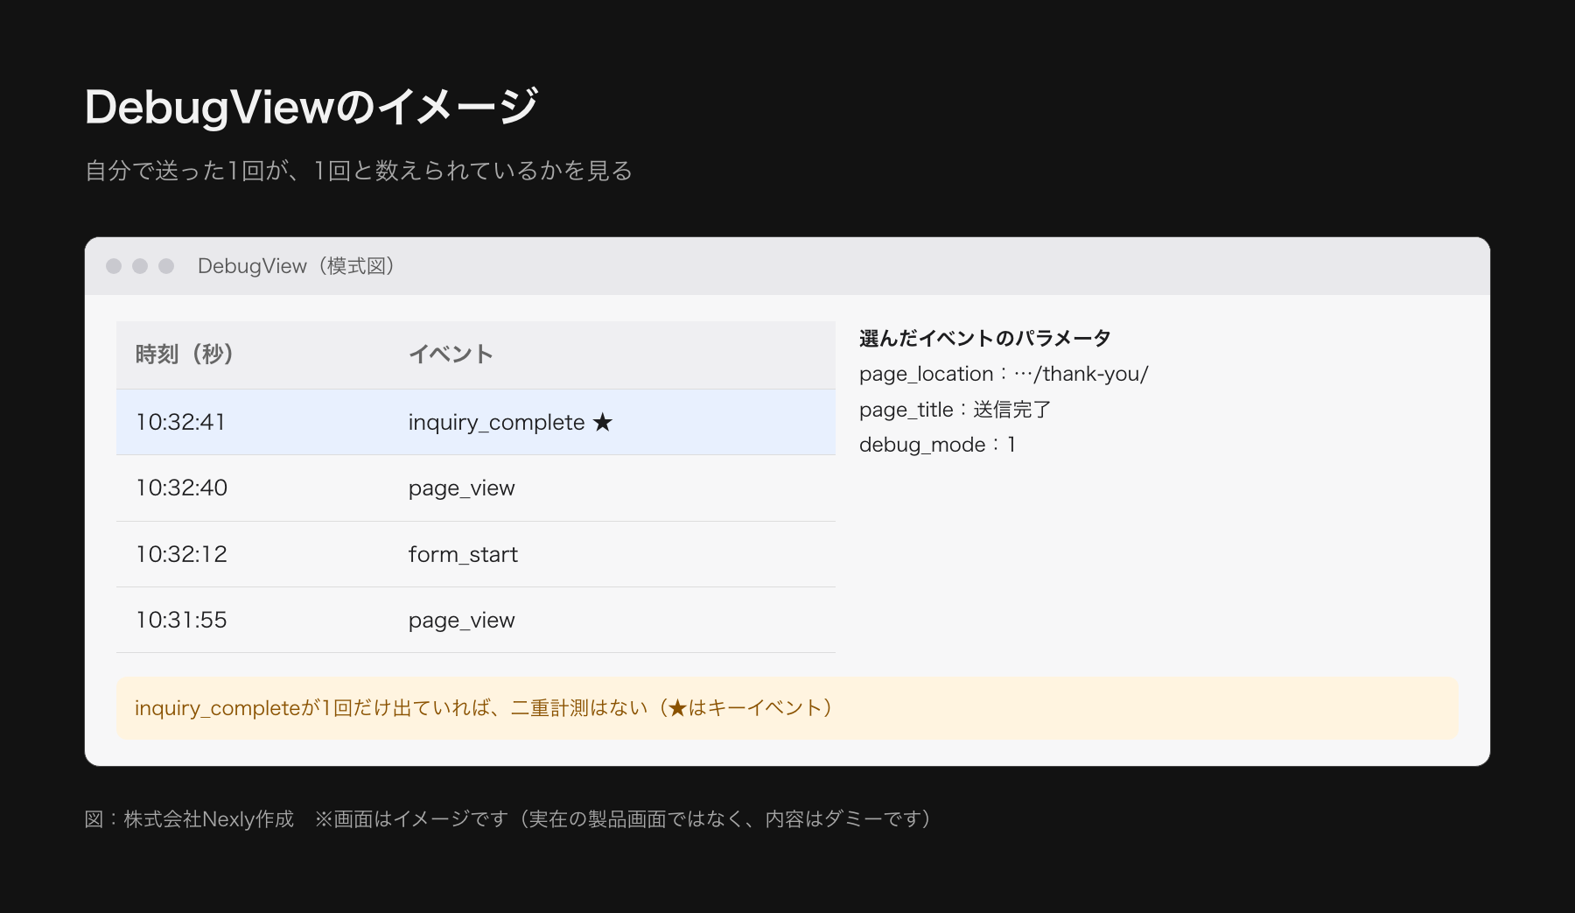Select the 10:32:41 inquiry_complete row
Screen dimensions: 1575x913
(475, 422)
